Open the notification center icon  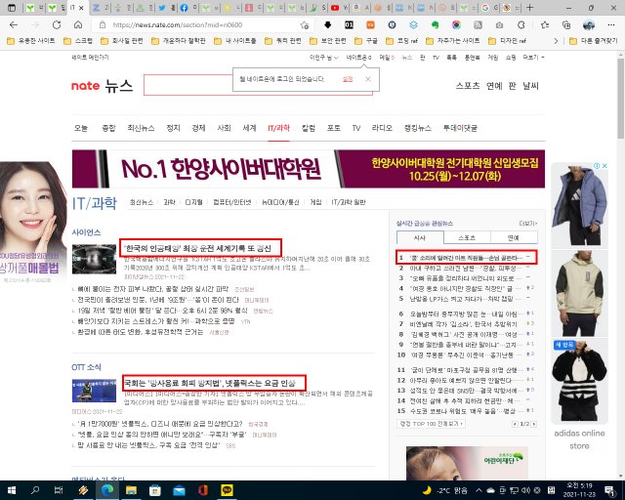(609, 490)
